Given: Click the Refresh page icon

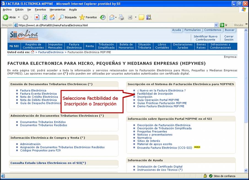Looking at the screenshot, I should pos(45,17).
